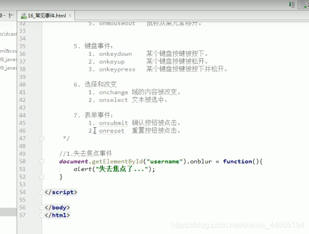The width and height of the screenshot is (309, 234).
Task: Click onkeyup text on line 37
Action: point(112,62)
